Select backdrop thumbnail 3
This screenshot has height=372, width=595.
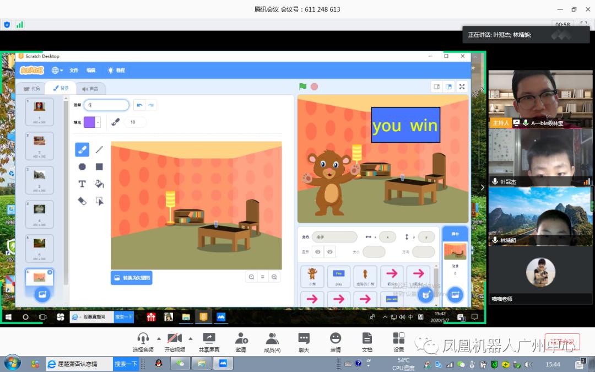[40, 180]
